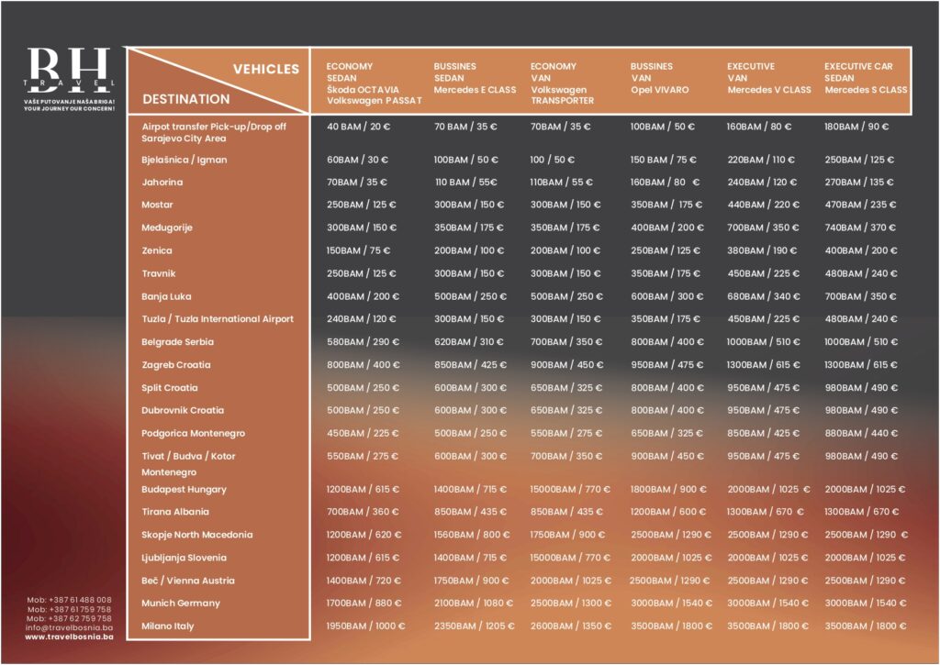Click the Milano Italy destination label

click(x=168, y=626)
